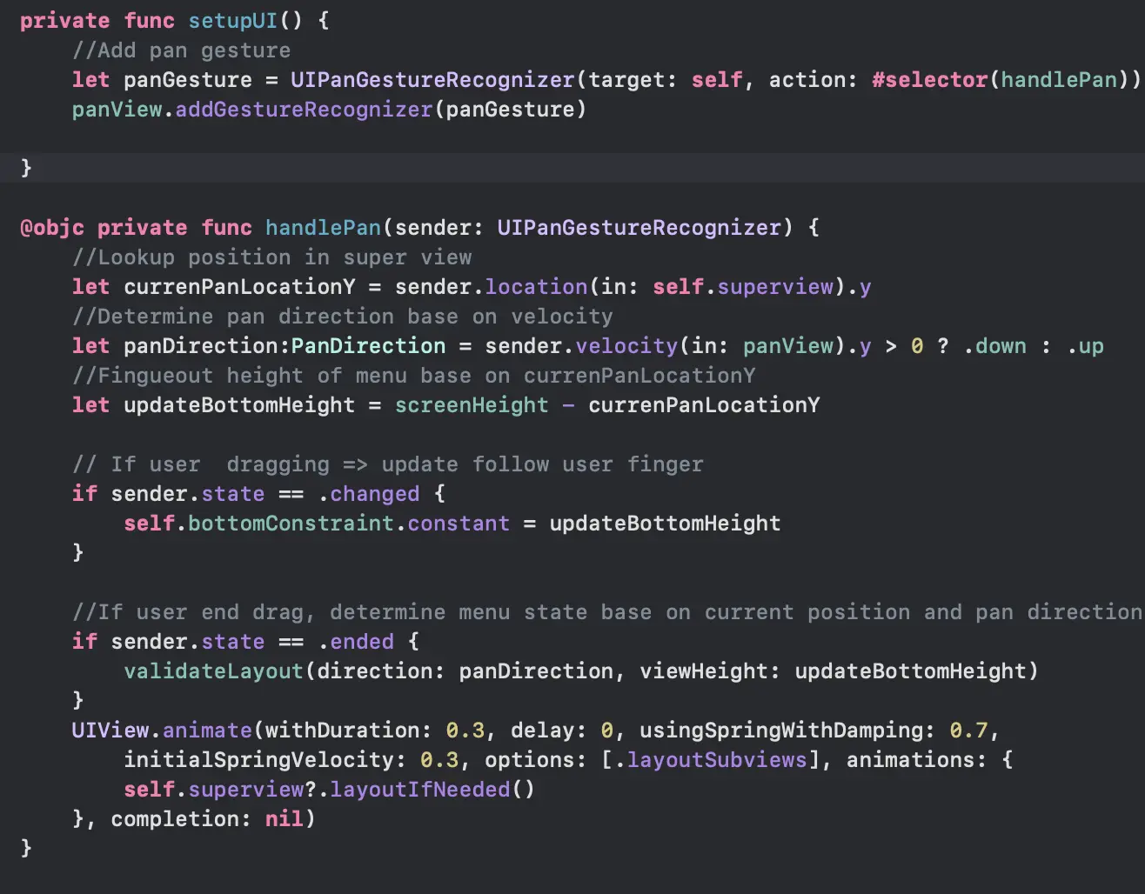Screen dimensions: 1145x894
Task: Click the .changed state value
Action: click(x=368, y=494)
